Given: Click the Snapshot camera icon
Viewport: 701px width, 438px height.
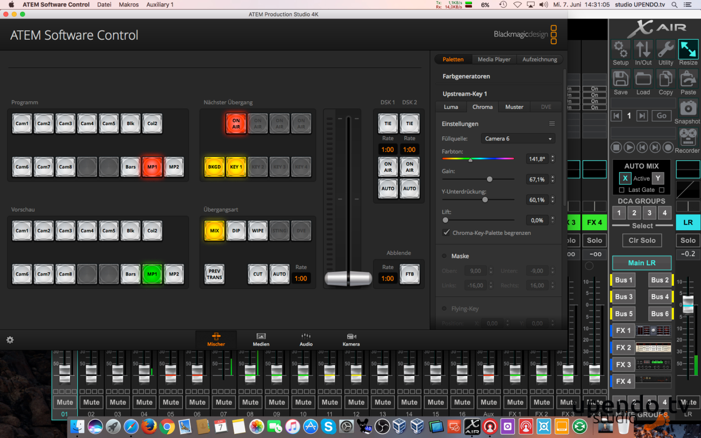Looking at the screenshot, I should click(687, 108).
